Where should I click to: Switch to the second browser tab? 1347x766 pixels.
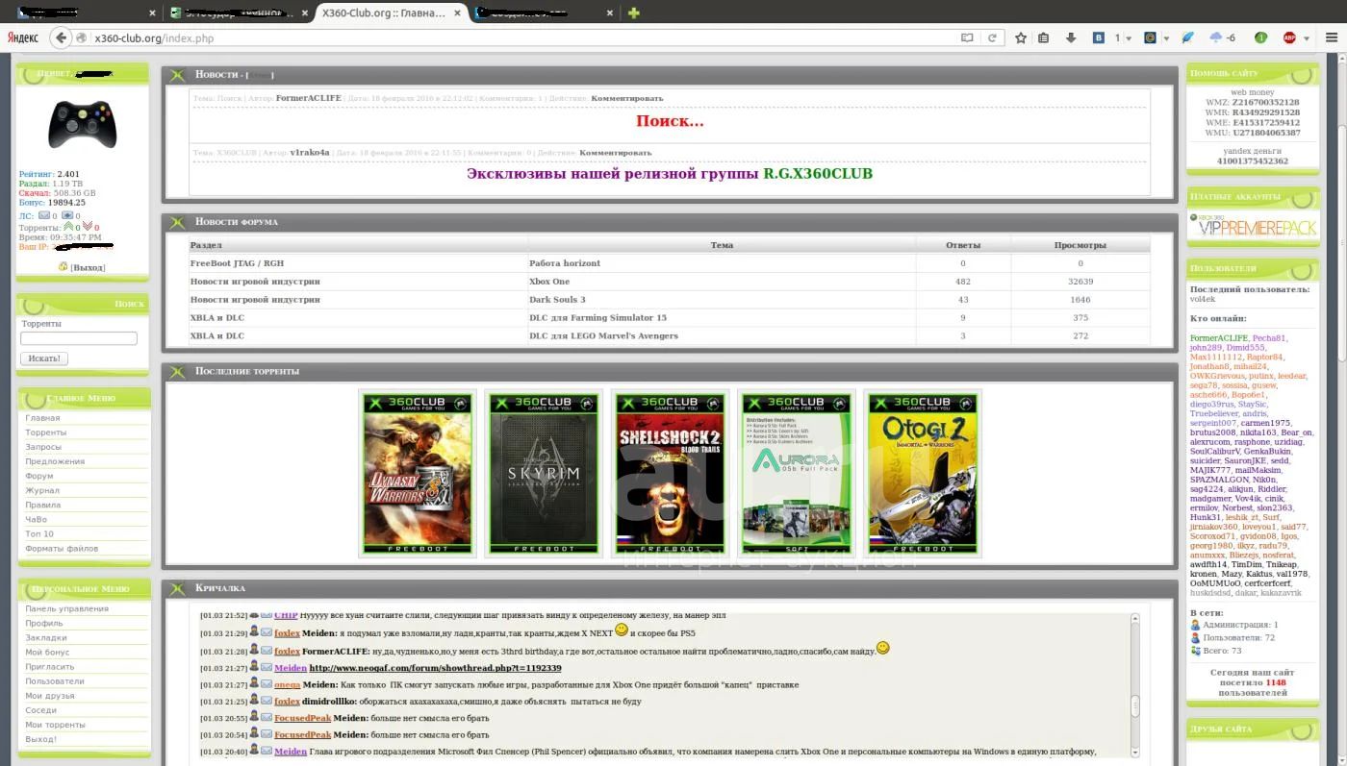click(237, 12)
